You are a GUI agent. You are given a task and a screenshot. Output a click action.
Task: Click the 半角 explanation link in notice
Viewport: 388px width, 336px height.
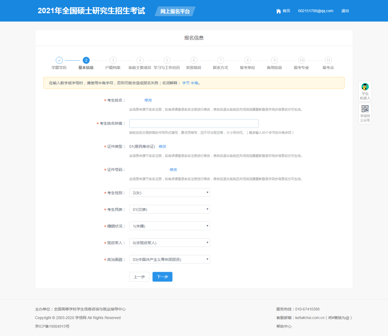pyautogui.click(x=194, y=83)
